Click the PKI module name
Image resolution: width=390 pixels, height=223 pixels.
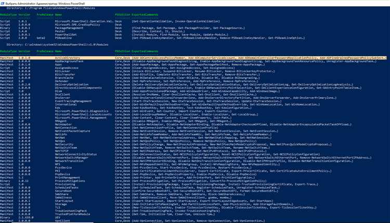tap(57, 171)
